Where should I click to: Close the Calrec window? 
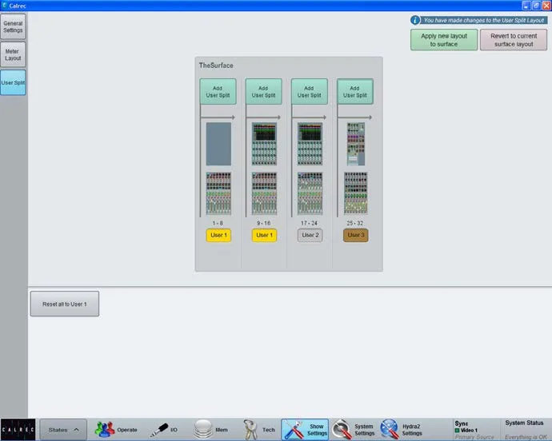546,6
